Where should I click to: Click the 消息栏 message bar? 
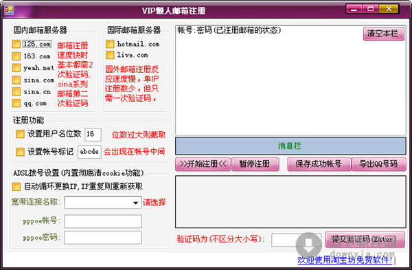[x=290, y=146]
